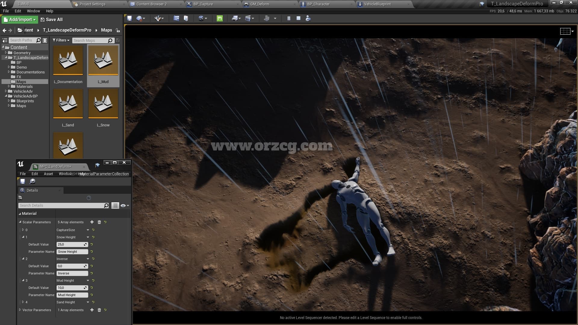Click the Build toolbar icon
This screenshot has width=578, height=325.
(266, 18)
